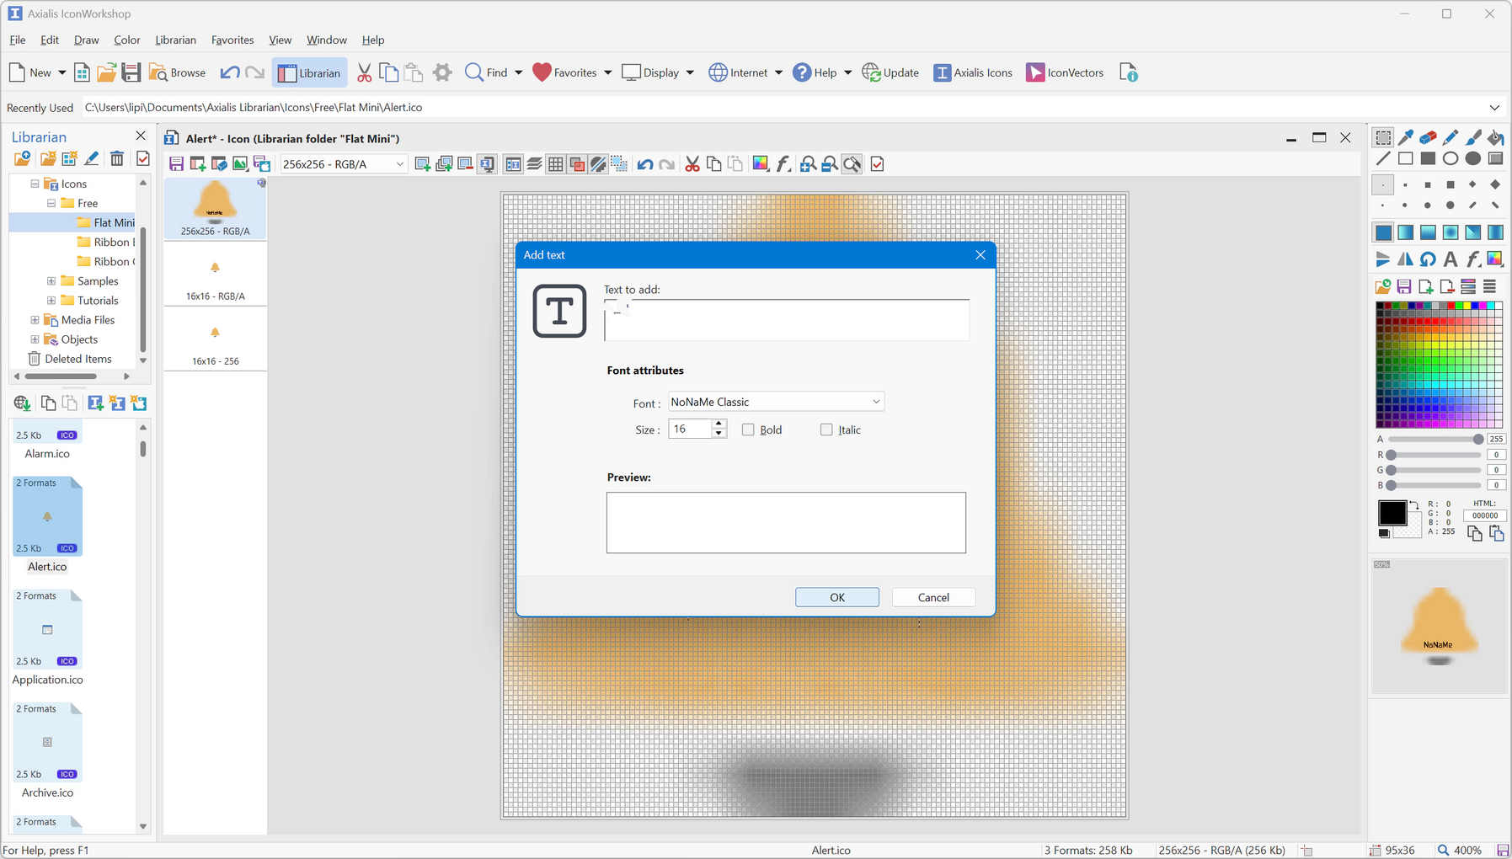The height and width of the screenshot is (859, 1512).
Task: Expand the Recently Used path dropdown
Action: pyautogui.click(x=1494, y=108)
